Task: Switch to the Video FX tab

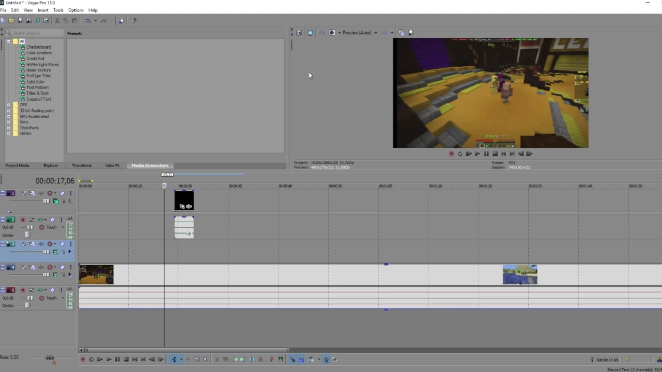Action: click(x=112, y=166)
